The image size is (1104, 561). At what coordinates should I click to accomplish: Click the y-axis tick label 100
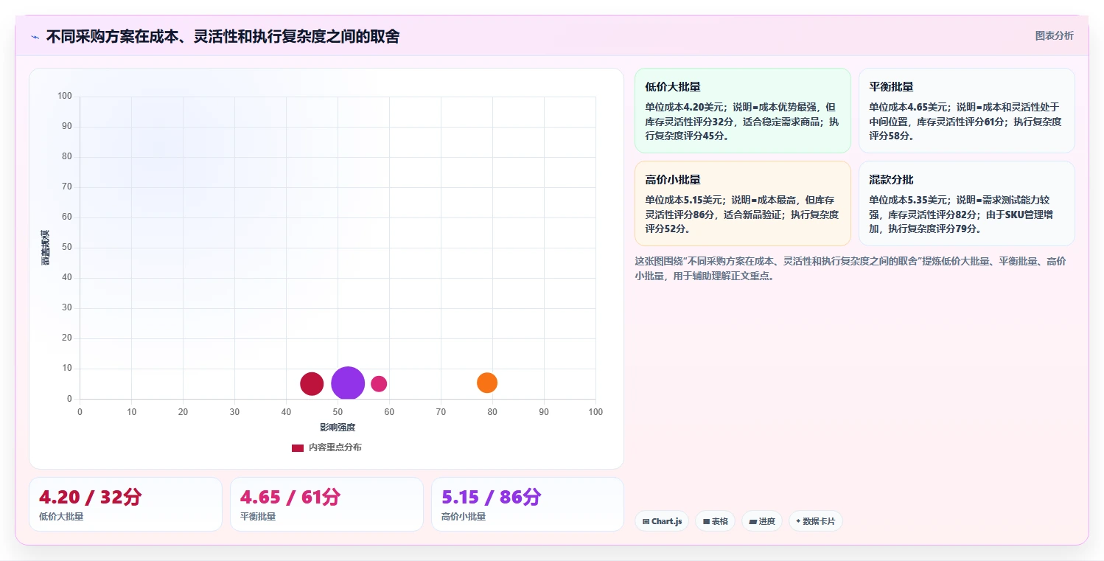coord(64,96)
